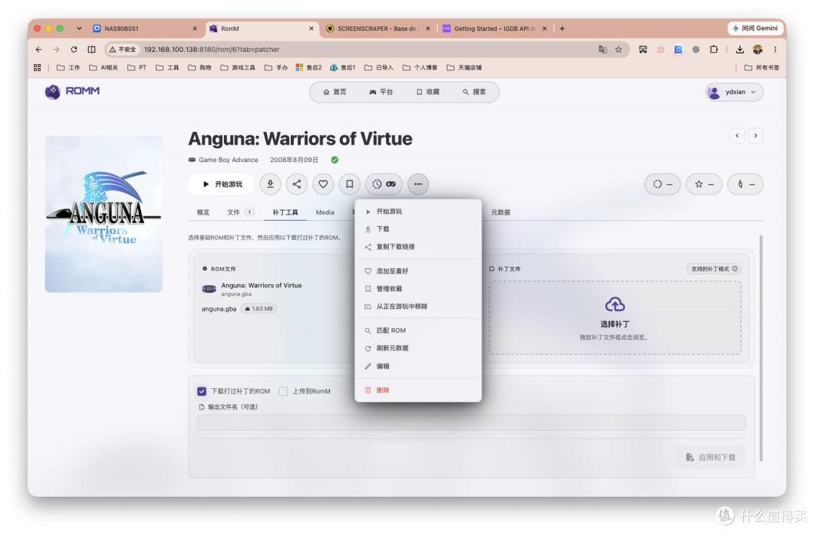Open new browser tab with plus
This screenshot has width=814, height=533.
point(562,29)
